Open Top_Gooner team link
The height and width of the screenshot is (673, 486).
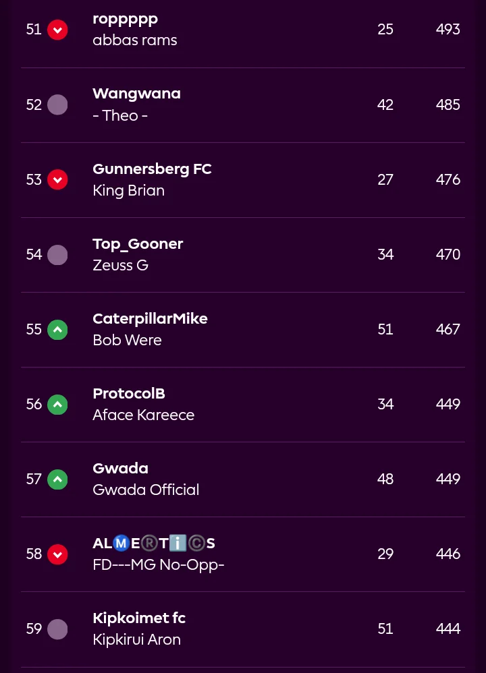138,243
